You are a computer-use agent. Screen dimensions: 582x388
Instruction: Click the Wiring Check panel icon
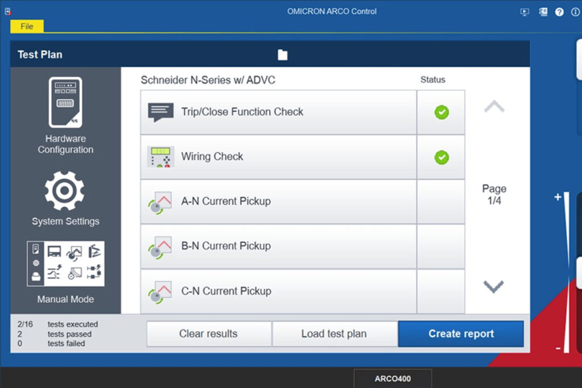point(161,157)
